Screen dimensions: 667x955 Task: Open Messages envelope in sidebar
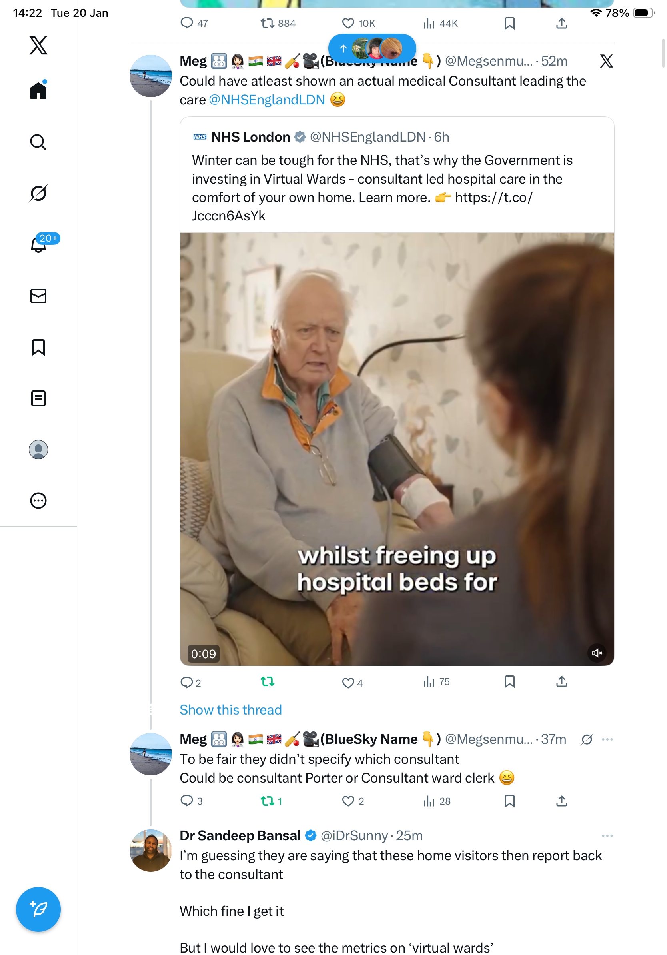(38, 296)
